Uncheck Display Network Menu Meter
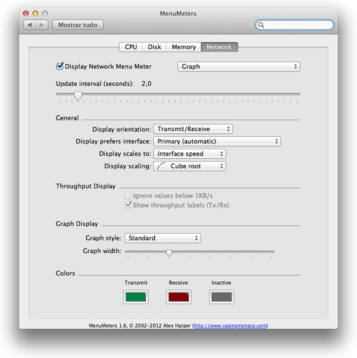Screen dimensions: 357x358 59,66
